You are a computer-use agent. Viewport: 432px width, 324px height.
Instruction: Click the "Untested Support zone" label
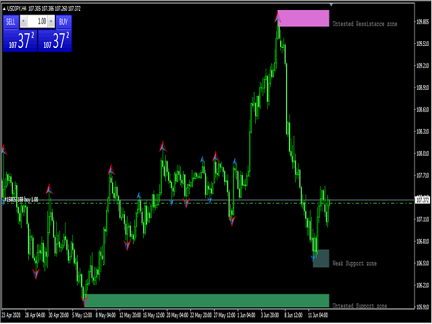click(x=360, y=306)
